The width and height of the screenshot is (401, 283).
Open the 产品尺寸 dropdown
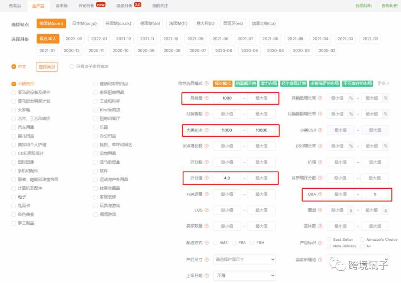coord(244,260)
